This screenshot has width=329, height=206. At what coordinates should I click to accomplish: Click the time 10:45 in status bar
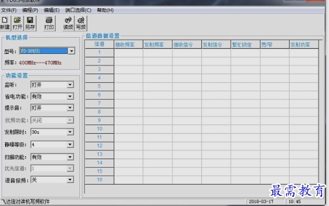coord(295,202)
